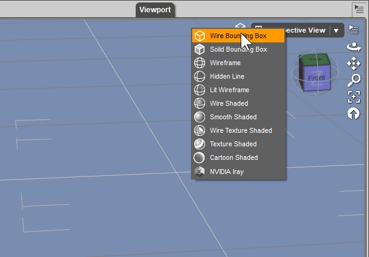Click green top face of view cube
Screen dimensions: 369x257
pos(314,60)
